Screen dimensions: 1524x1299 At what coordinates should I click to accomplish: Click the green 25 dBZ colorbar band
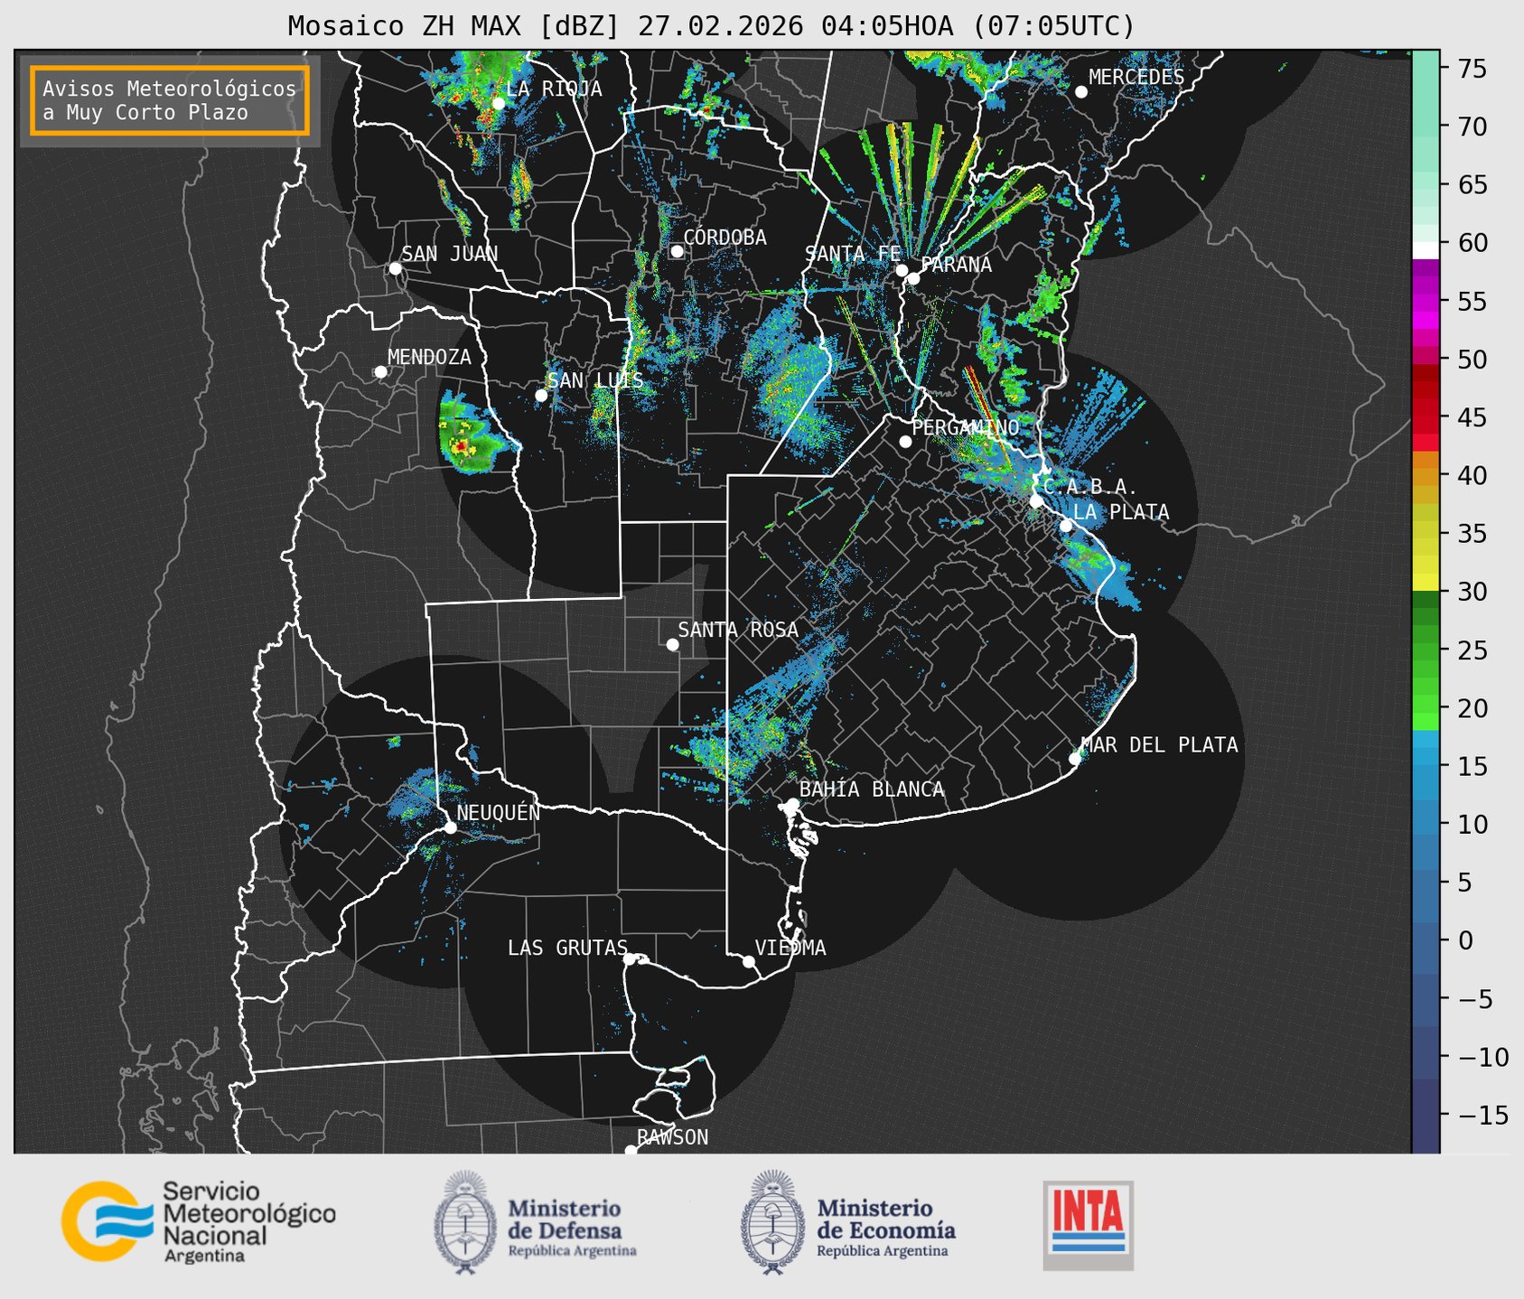[1426, 649]
